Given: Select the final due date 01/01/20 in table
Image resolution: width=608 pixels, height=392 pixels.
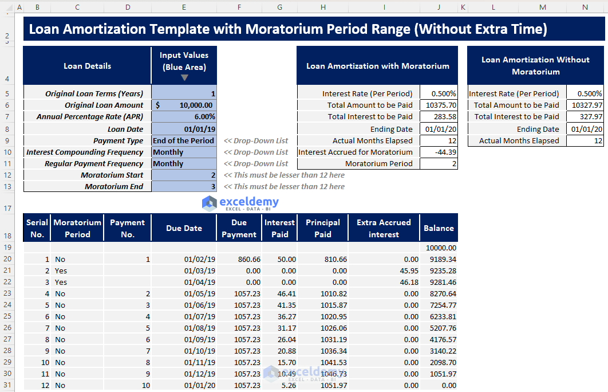Looking at the screenshot, I should 184,385.
